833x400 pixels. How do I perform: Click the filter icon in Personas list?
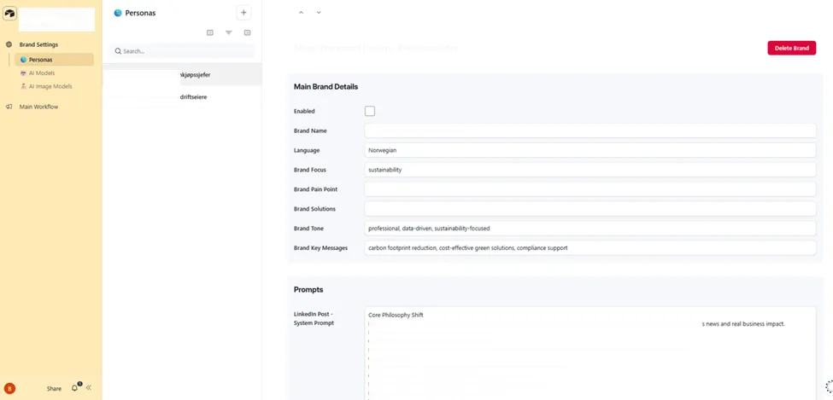pos(228,33)
